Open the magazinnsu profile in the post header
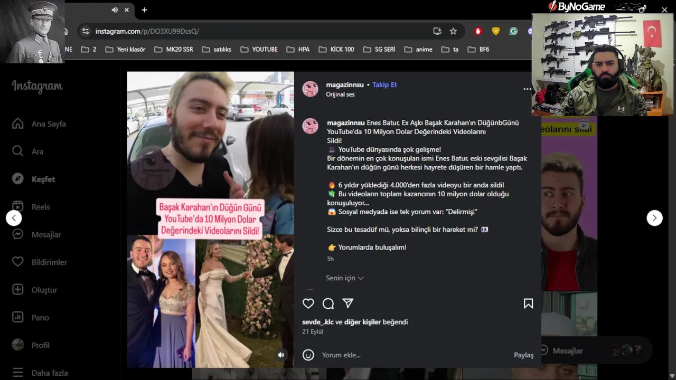The image size is (676, 380). click(x=345, y=84)
